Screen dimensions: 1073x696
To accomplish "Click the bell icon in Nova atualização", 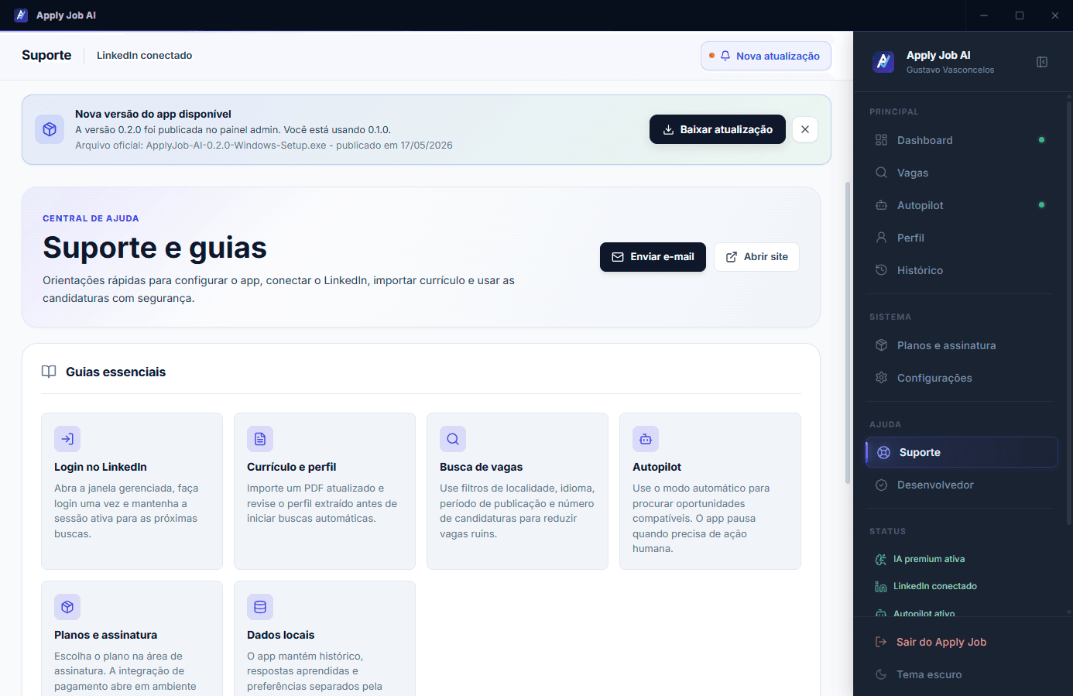I will click(x=725, y=56).
